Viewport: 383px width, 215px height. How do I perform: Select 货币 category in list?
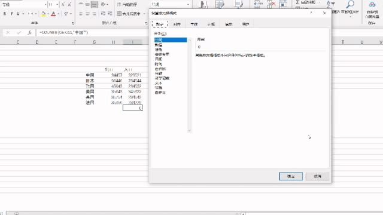pyautogui.click(x=171, y=50)
